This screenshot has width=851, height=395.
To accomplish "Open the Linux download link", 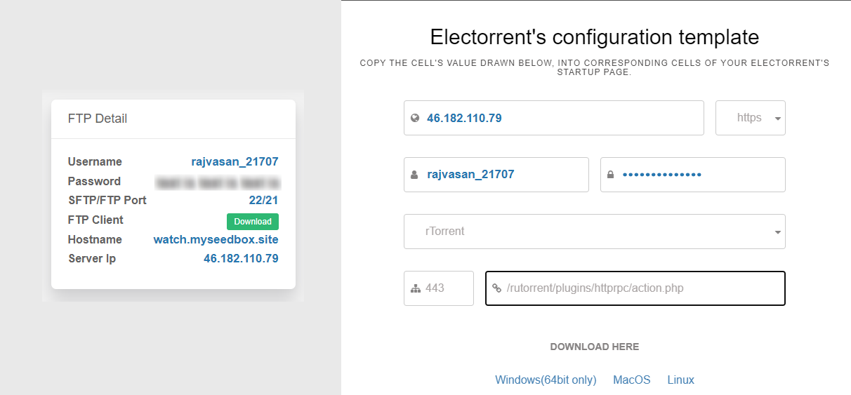I will click(x=680, y=380).
